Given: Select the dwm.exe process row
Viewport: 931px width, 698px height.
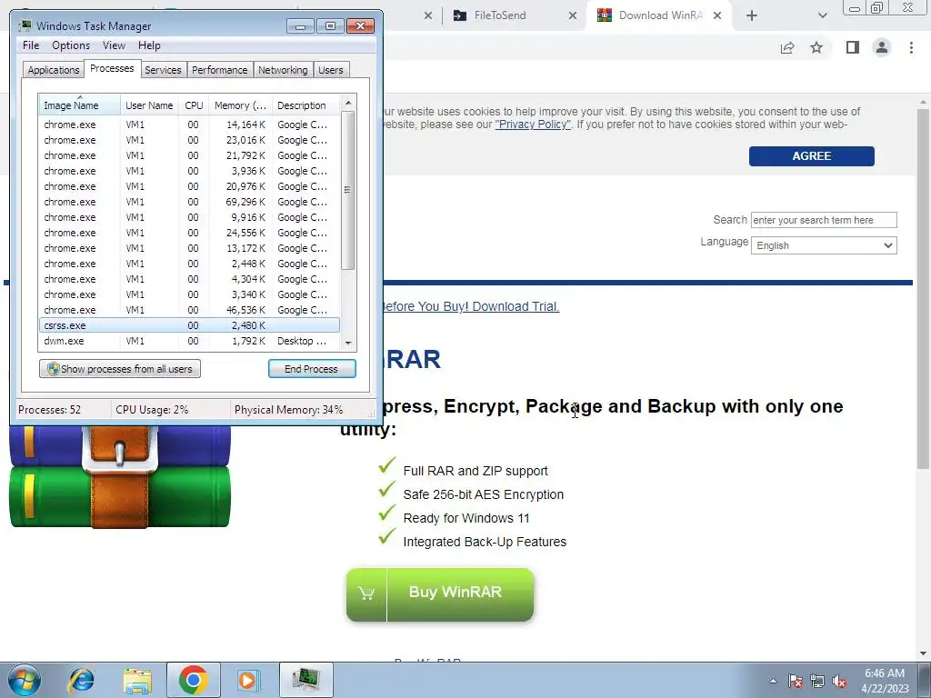Looking at the screenshot, I should pyautogui.click(x=189, y=341).
